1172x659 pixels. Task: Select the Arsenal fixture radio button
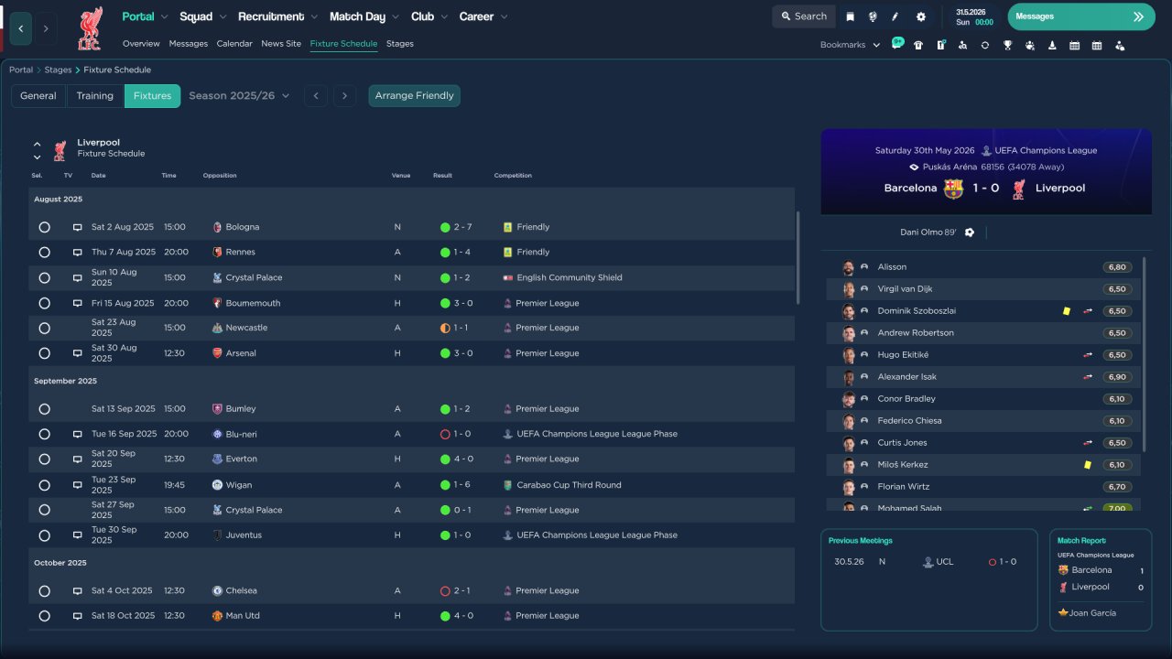(44, 353)
